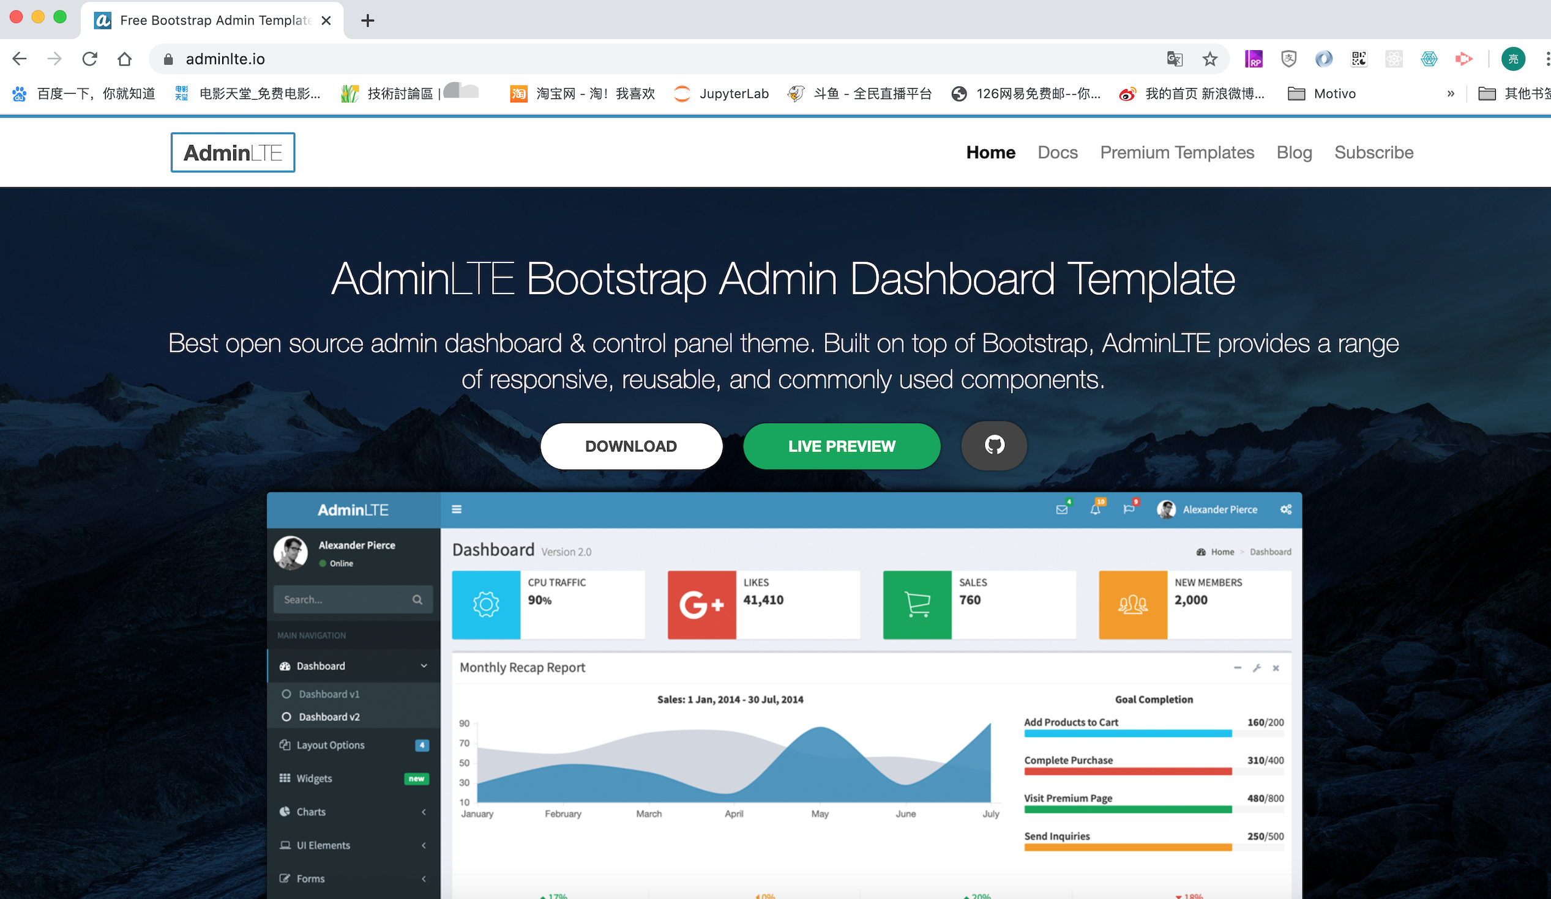Open Widgets in sidebar
This screenshot has width=1551, height=899.
click(x=354, y=779)
